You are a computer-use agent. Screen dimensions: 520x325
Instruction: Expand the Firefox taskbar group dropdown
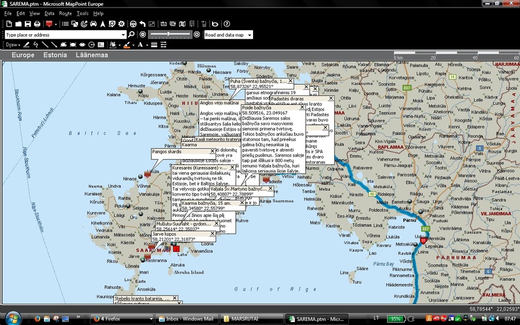click(151, 319)
